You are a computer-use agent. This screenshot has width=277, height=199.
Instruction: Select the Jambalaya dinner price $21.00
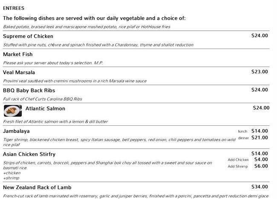tap(260, 138)
